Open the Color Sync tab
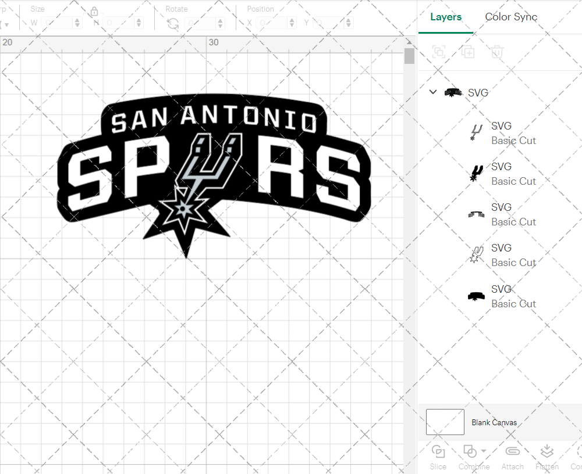Image resolution: width=582 pixels, height=474 pixels. pos(511,17)
